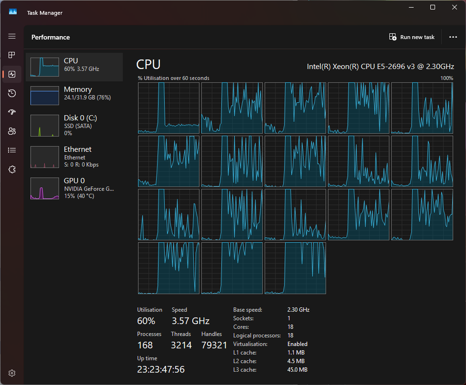Switch to the Ethernet performance entry
Viewport: 466px width, 385px height.
point(74,157)
